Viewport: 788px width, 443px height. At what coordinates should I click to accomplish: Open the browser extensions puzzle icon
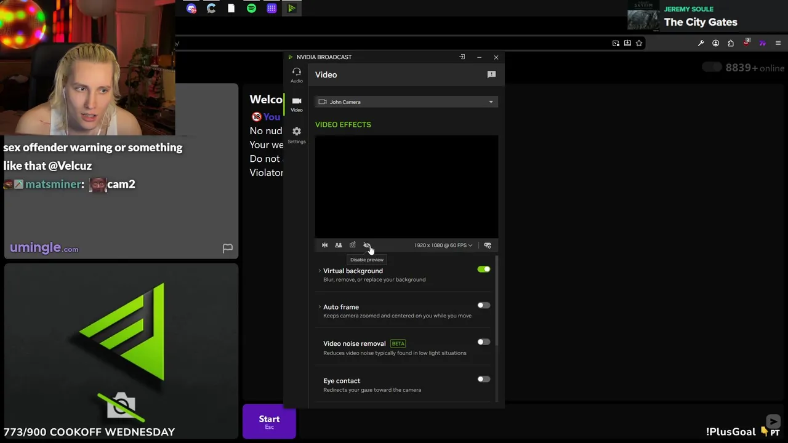tap(731, 43)
